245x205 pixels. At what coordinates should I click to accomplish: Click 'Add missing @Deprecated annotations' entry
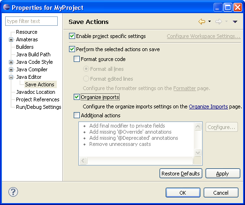tap(134, 138)
